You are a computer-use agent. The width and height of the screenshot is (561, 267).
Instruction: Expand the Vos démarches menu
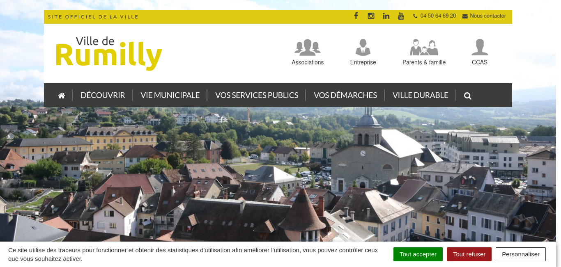click(x=345, y=95)
